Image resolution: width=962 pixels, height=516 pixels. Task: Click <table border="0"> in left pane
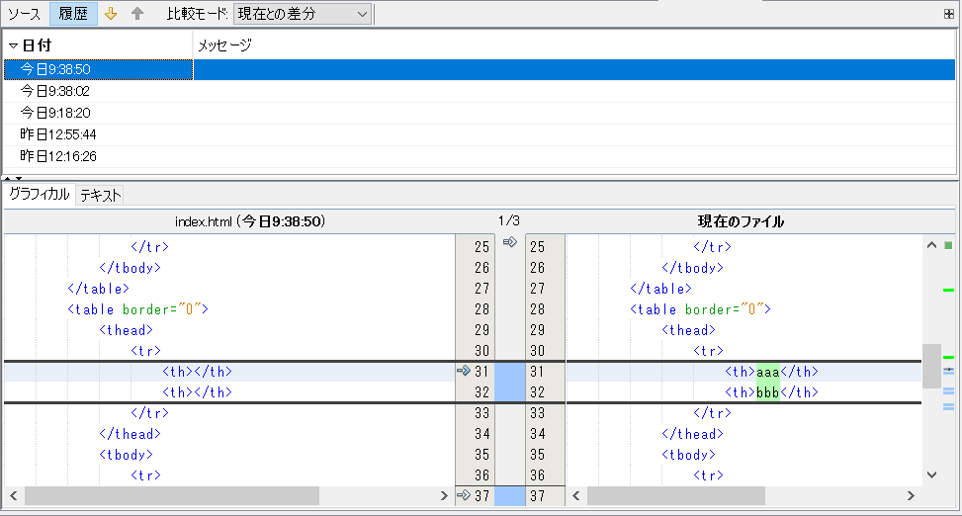138,309
